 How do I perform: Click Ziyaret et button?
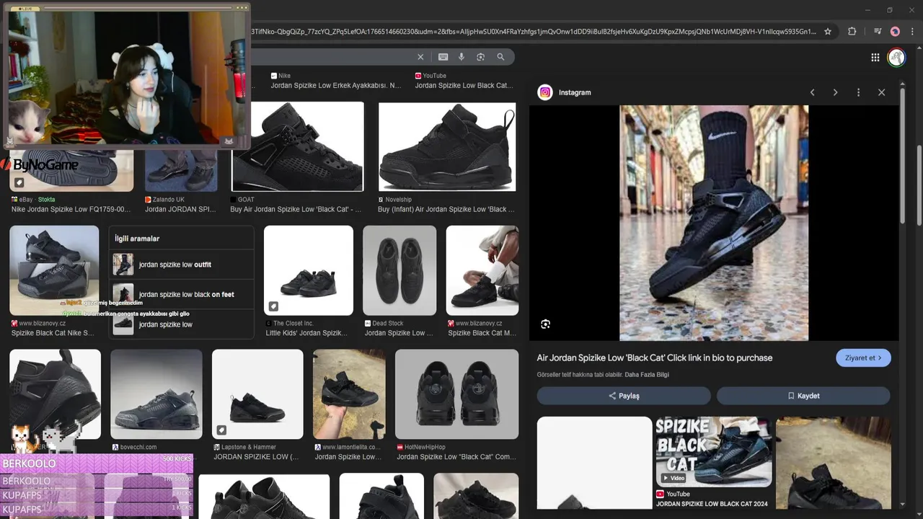tap(863, 358)
